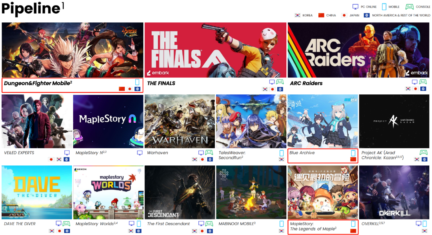Click THE FINALS console gamepad icon
The height and width of the screenshot is (235, 432).
(x=280, y=82)
